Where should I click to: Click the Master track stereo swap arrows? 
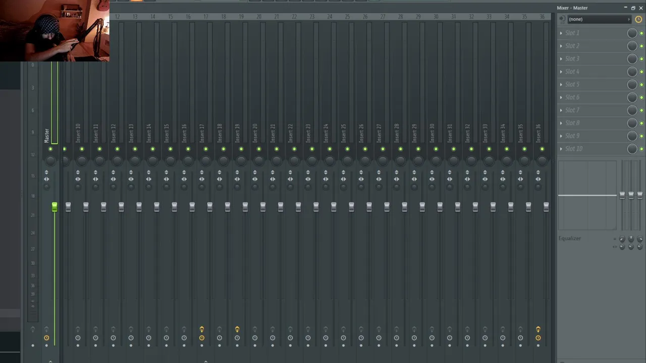point(46,179)
